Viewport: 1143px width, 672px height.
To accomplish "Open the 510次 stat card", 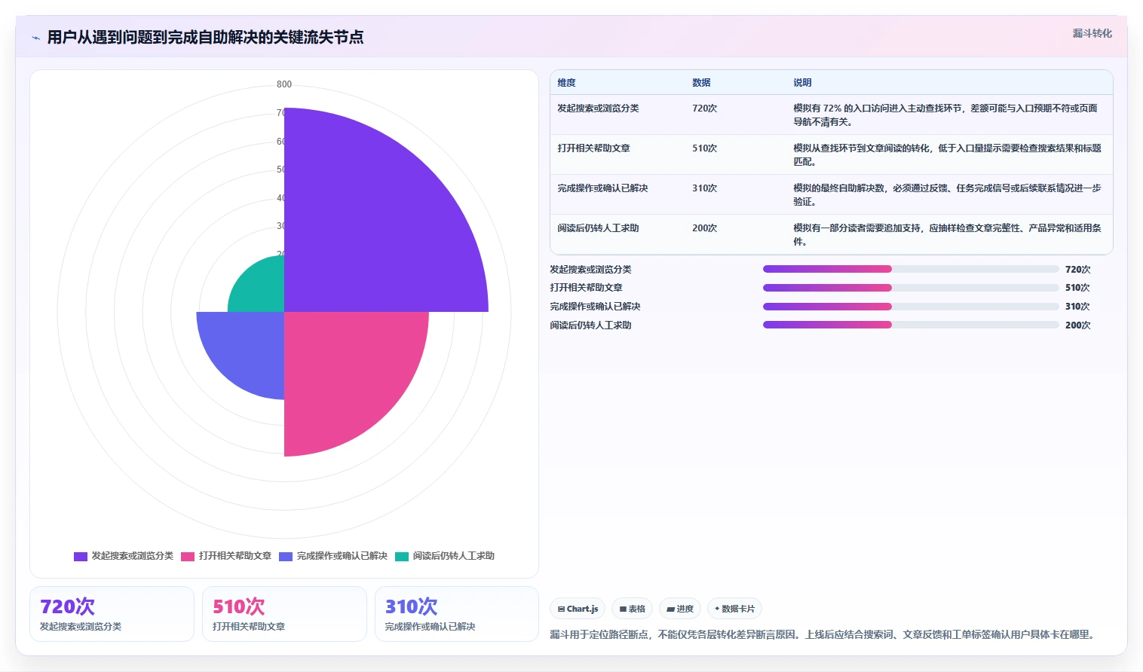I will 284,614.
